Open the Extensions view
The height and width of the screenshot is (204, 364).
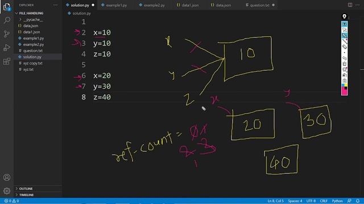click(x=7, y=61)
